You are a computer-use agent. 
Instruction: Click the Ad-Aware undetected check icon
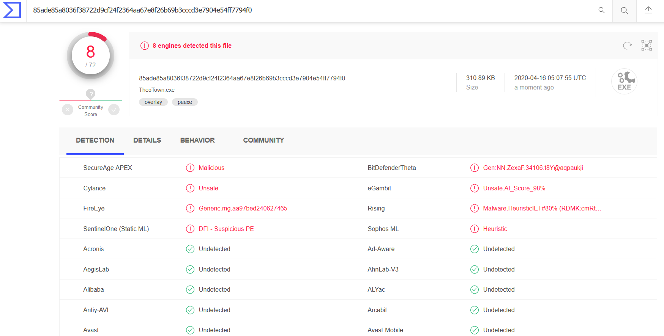pyautogui.click(x=475, y=249)
